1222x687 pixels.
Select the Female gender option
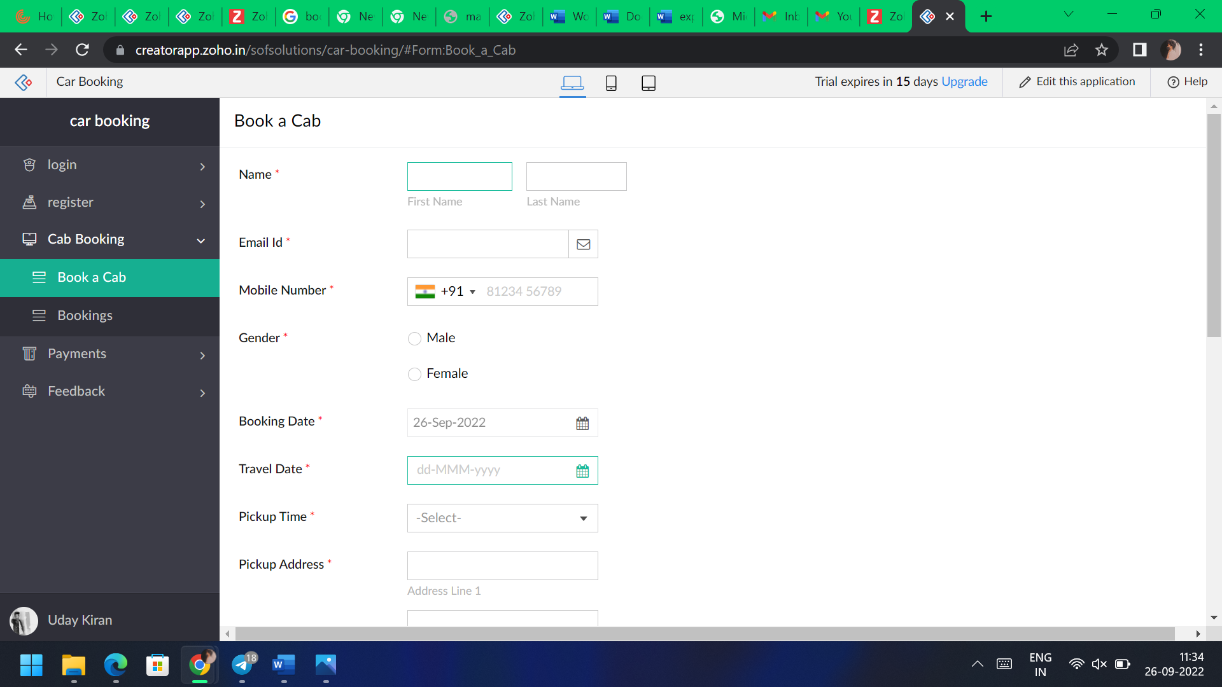click(x=414, y=374)
